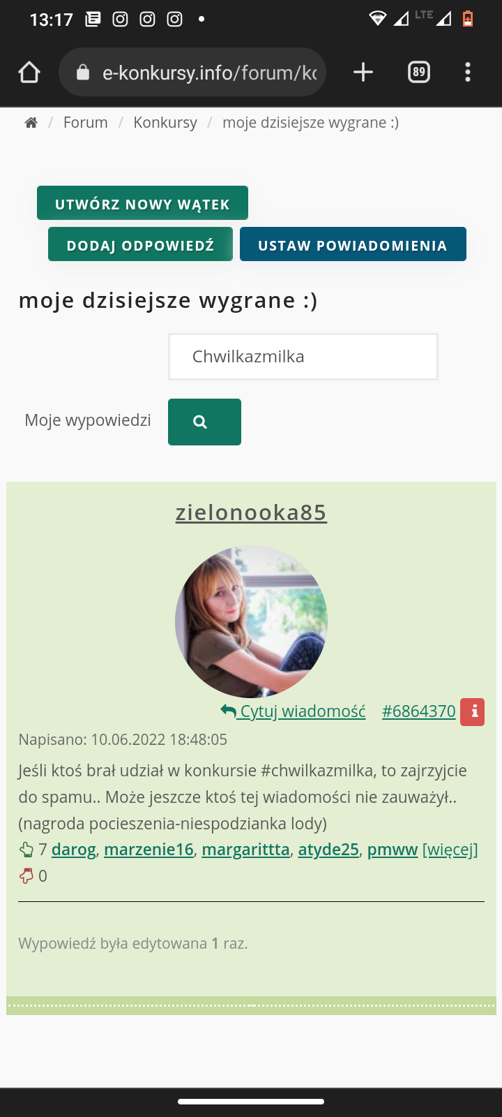Expand the [więcej] list of likers
The image size is (502, 1117).
click(450, 850)
